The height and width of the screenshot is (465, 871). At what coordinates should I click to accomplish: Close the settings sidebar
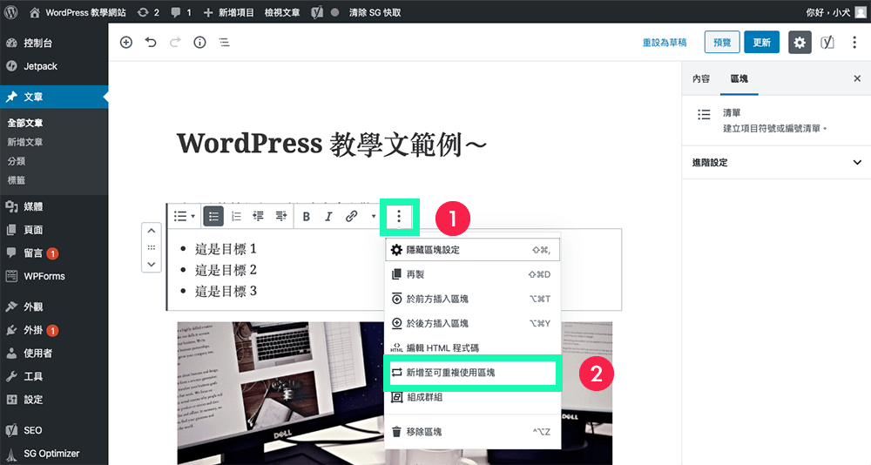click(x=857, y=79)
